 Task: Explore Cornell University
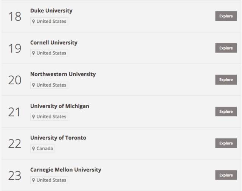[226, 48]
